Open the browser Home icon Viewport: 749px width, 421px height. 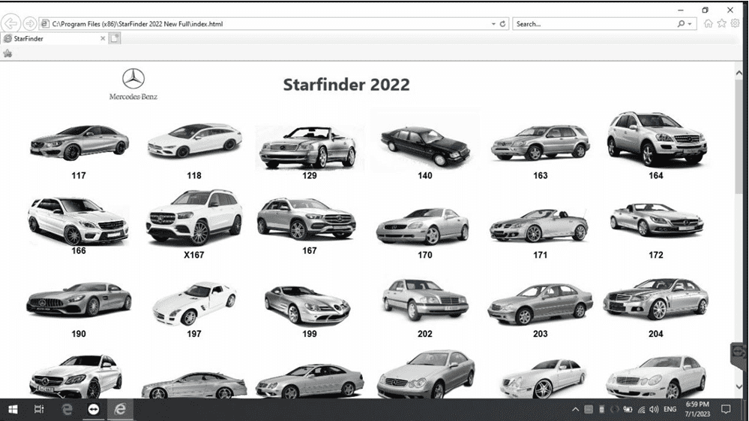[x=709, y=23]
